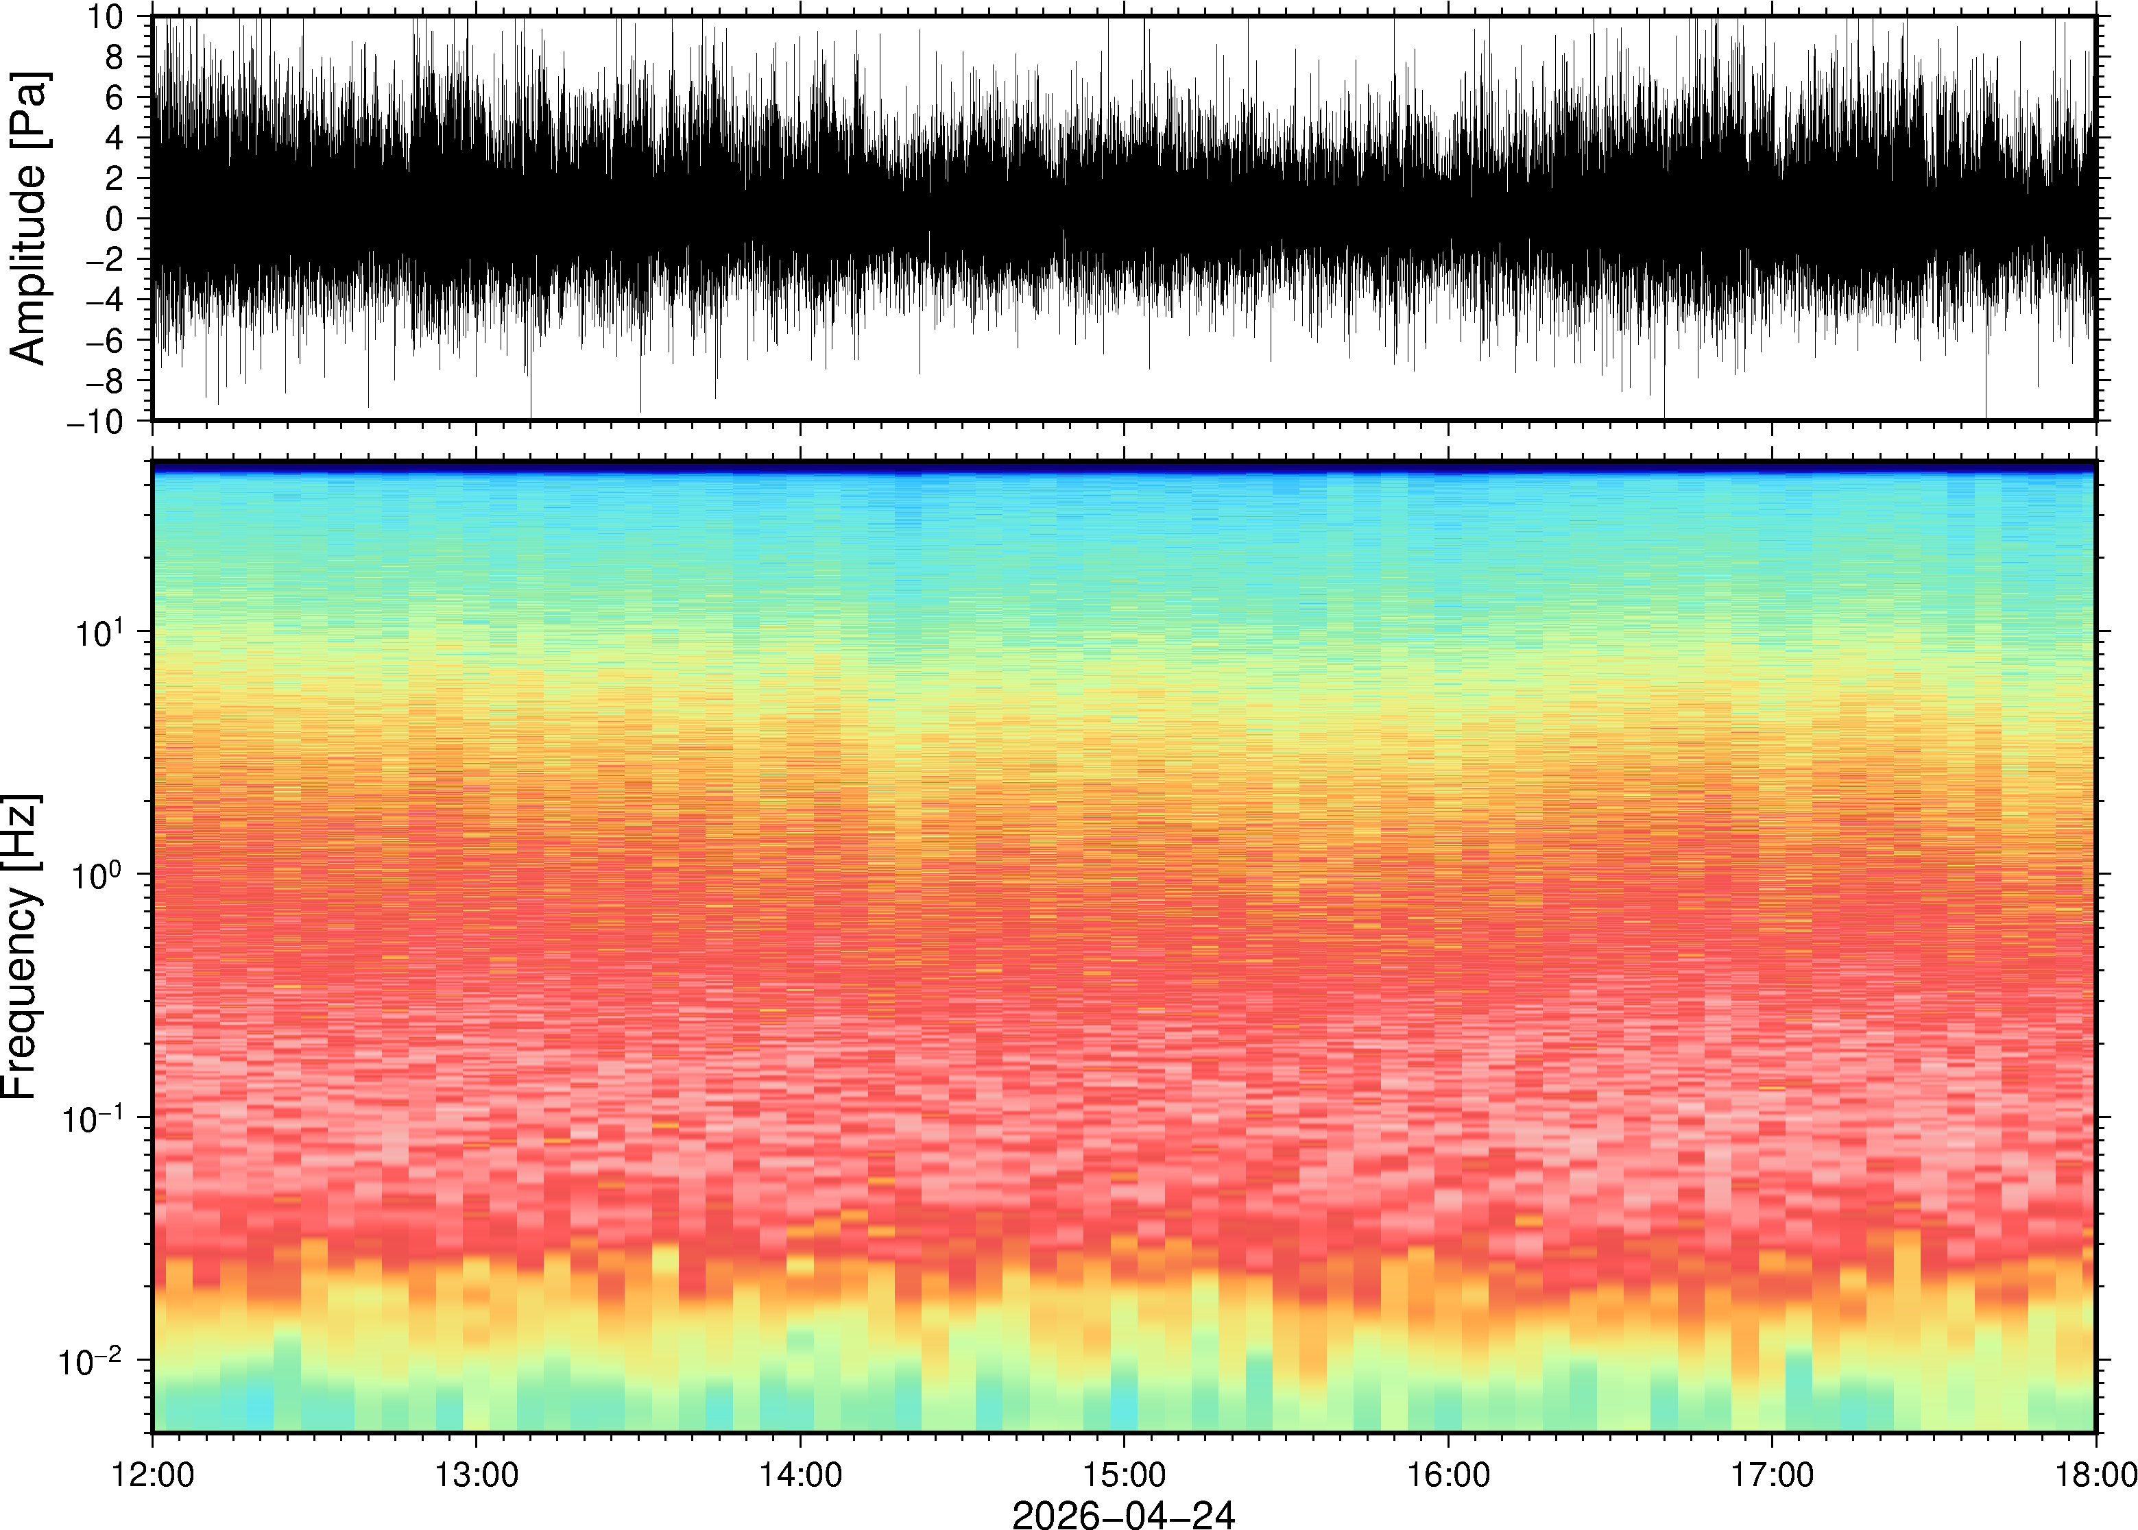
Task: Click the 10⁰ frequency tick label
Action: click(99, 875)
